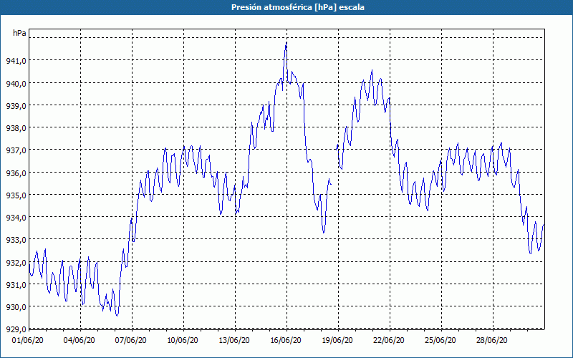Click the 25/06/20 date label
Image resolution: width=573 pixels, height=358 pixels.
[440, 341]
